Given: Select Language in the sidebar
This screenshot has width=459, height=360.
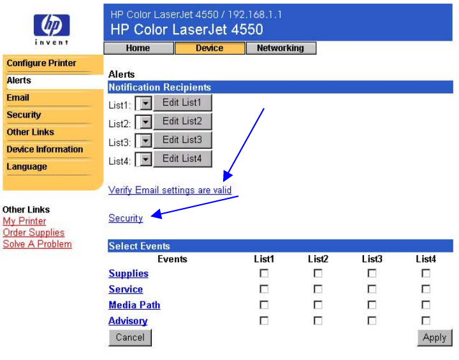Looking at the screenshot, I should point(27,167).
